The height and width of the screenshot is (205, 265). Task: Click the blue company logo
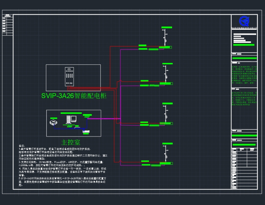click(x=244, y=21)
